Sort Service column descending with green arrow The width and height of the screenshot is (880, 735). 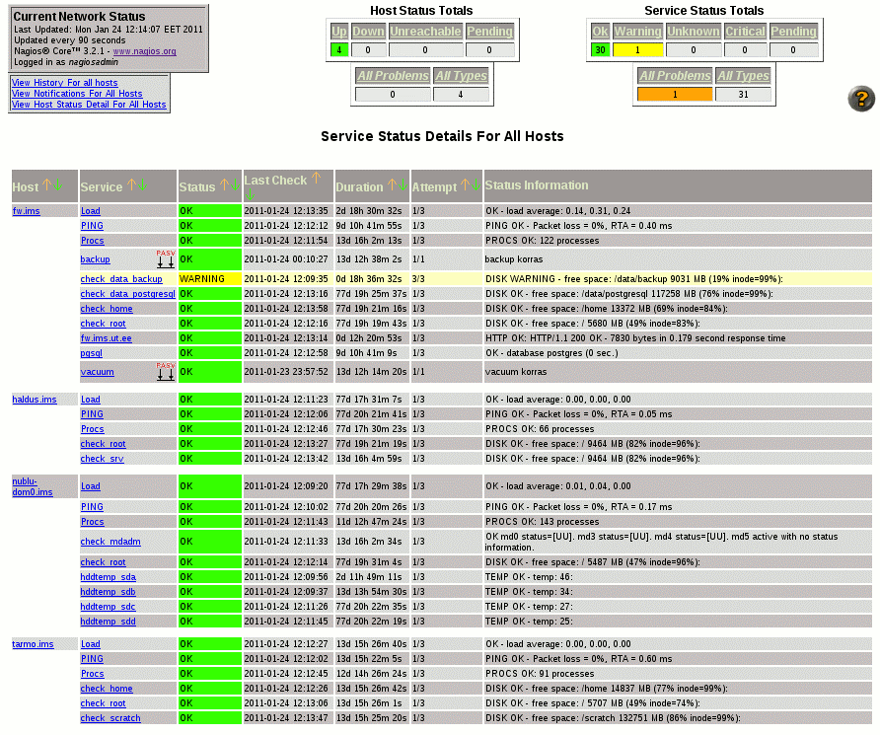point(141,185)
